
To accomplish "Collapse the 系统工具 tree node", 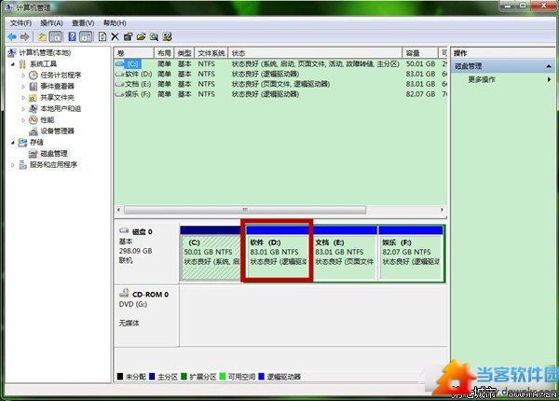I will click(x=13, y=64).
